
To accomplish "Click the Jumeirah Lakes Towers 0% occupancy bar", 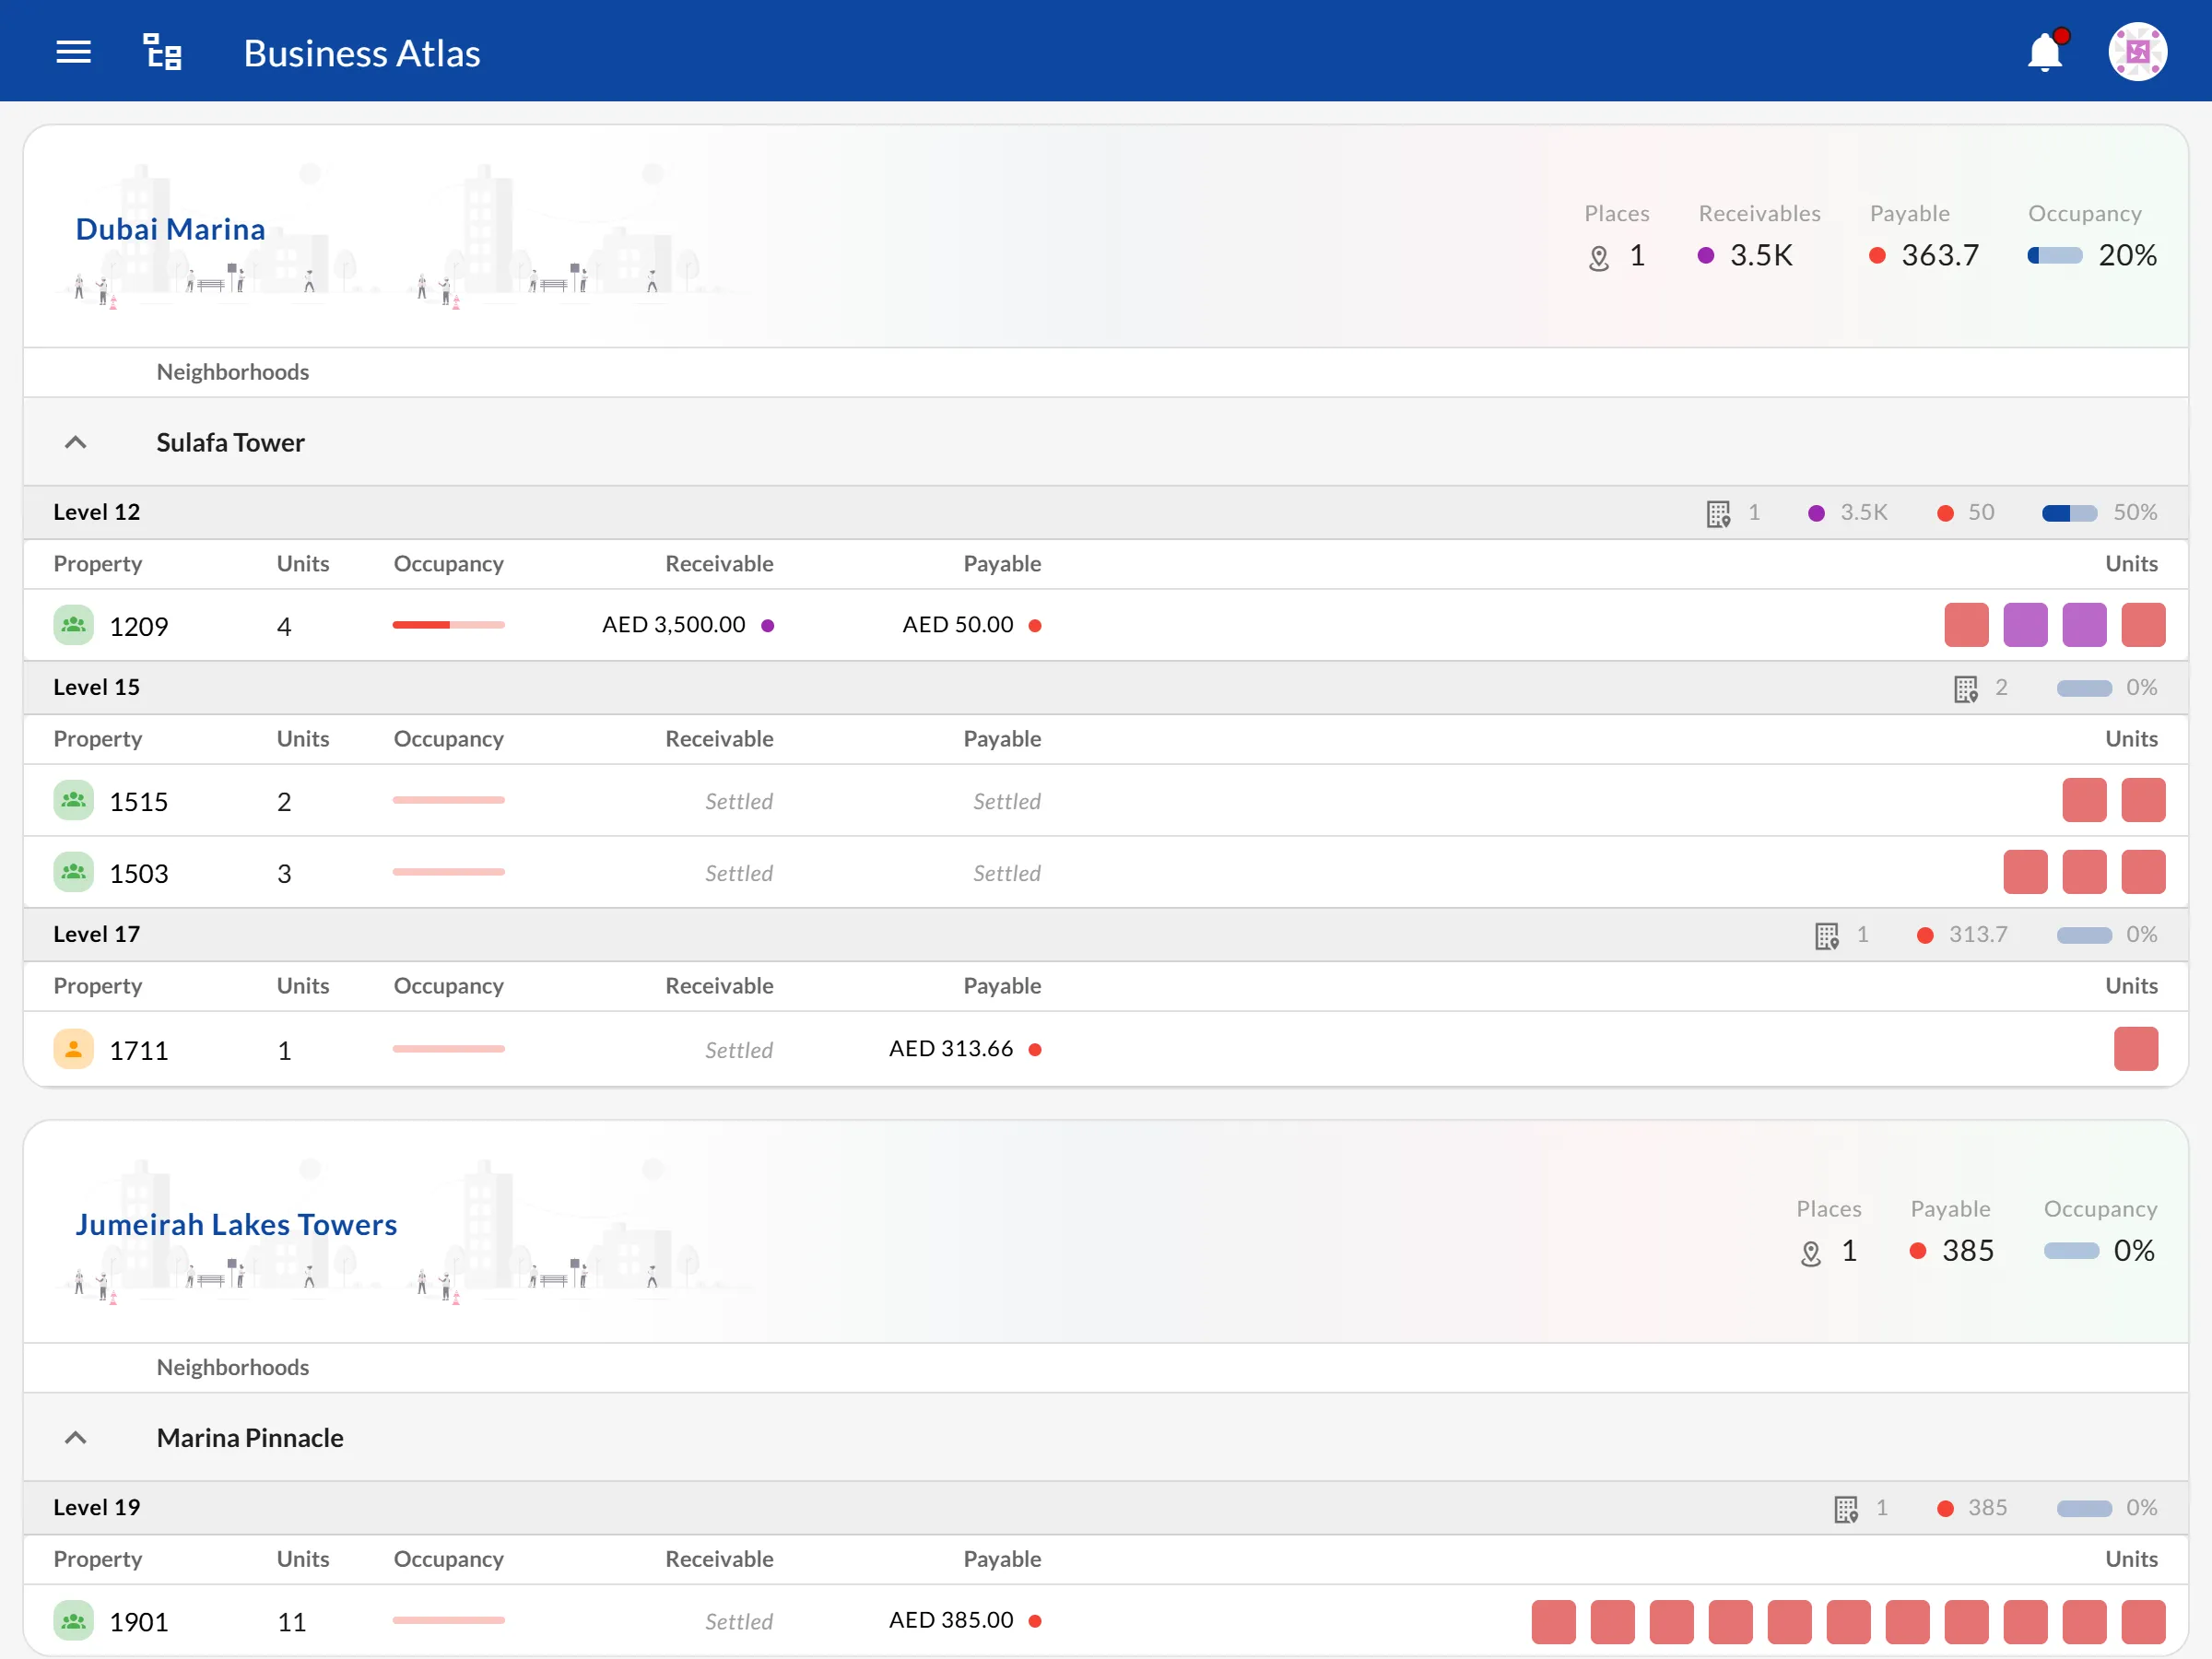I will coord(2070,1251).
